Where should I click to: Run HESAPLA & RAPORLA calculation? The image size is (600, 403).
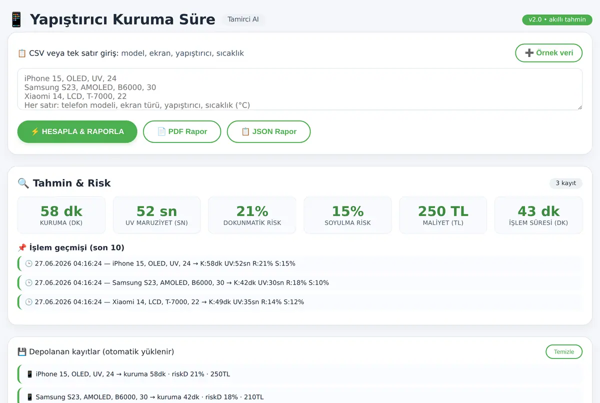pyautogui.click(x=77, y=131)
